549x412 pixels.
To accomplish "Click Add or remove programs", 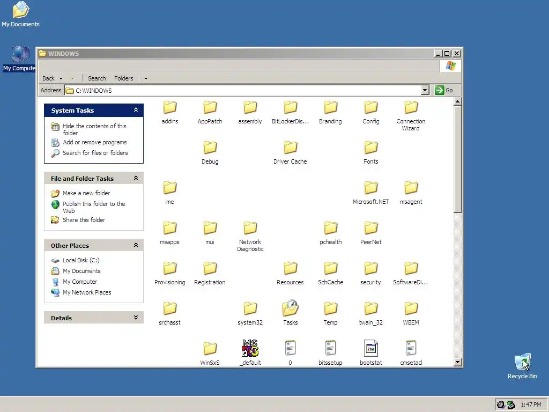I will pos(94,142).
